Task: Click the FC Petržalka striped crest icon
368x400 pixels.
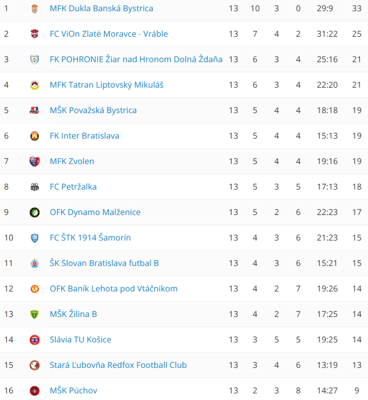Action: pyautogui.click(x=35, y=187)
